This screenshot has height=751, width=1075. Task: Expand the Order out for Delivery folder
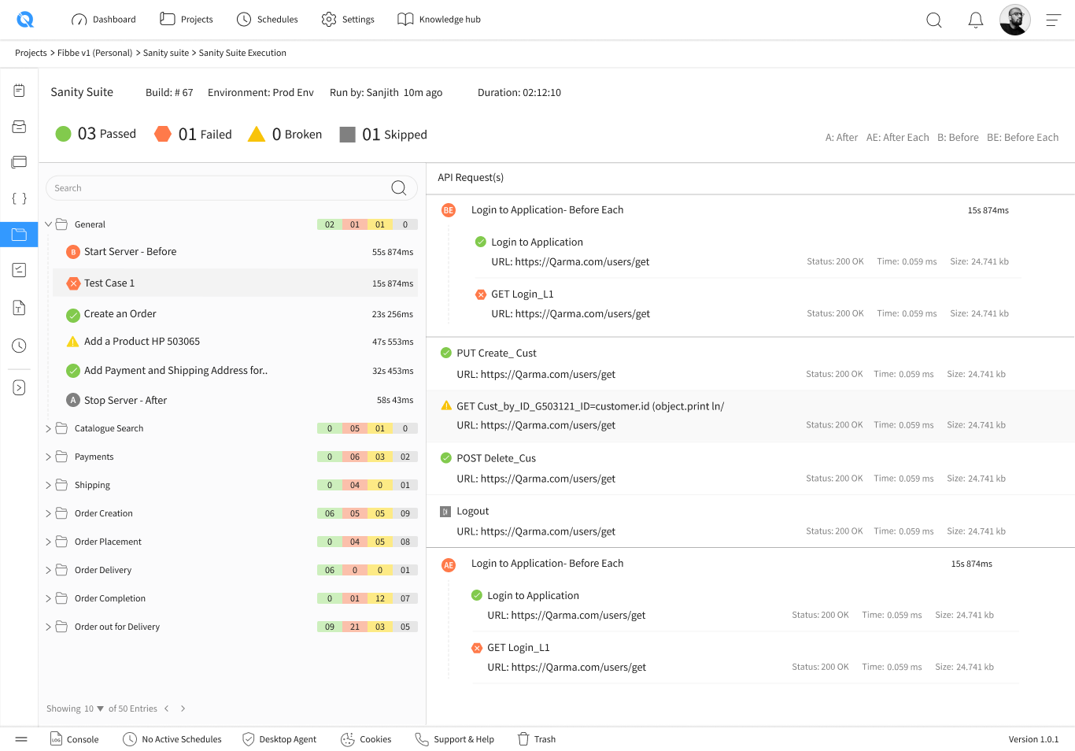click(x=48, y=627)
